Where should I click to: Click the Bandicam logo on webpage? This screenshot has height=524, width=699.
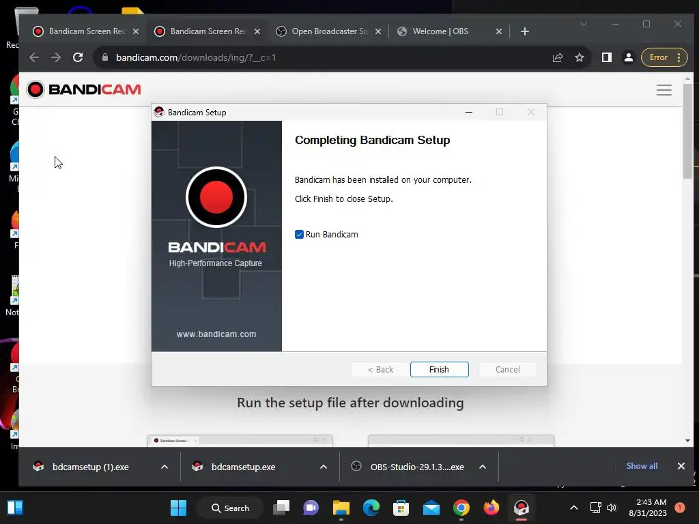pos(84,89)
